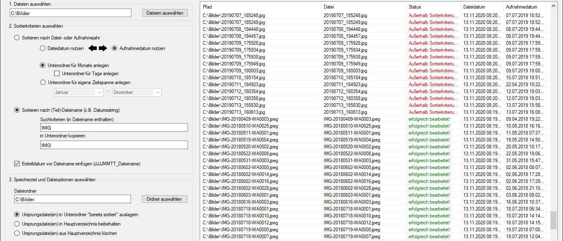Choose 'Dateidatum nutzen' option

[x=43, y=48]
